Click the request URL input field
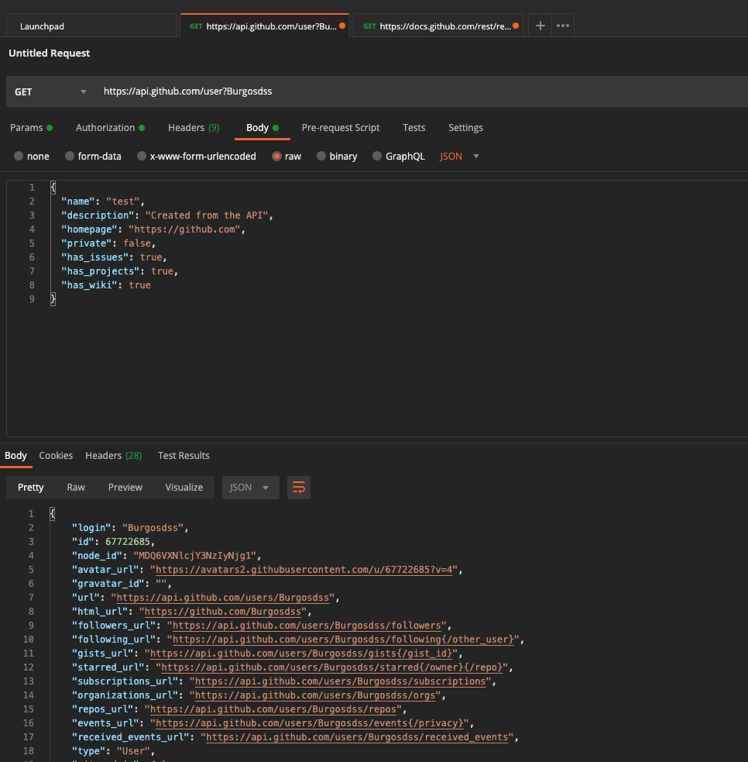The image size is (748, 762). [421, 91]
